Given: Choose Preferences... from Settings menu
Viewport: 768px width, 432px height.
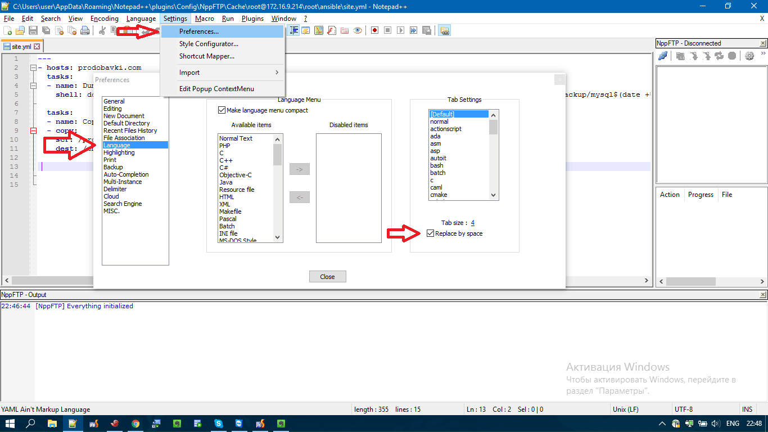Looking at the screenshot, I should click(223, 31).
